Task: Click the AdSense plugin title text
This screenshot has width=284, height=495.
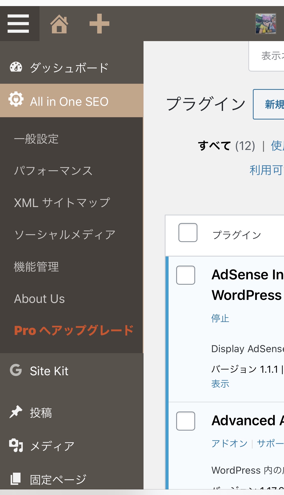Action: pos(248,285)
